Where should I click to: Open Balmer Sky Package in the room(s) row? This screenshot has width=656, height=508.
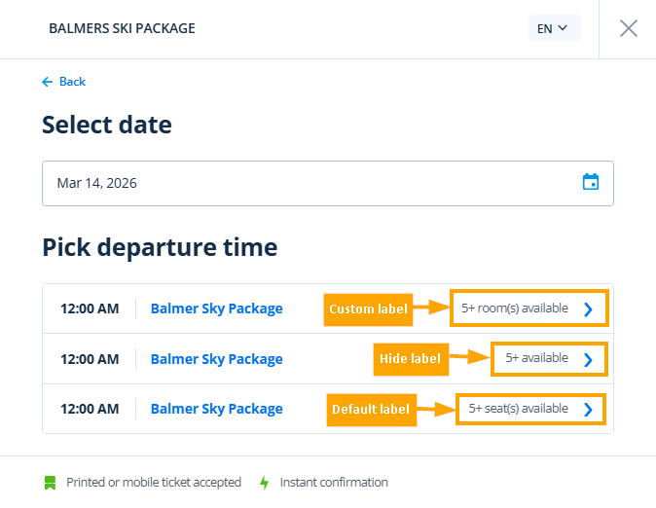tap(216, 308)
